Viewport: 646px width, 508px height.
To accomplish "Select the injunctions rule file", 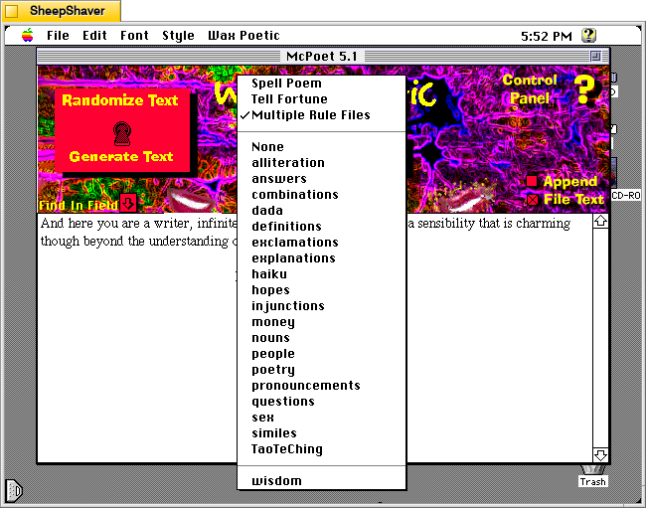I will coord(321,306).
